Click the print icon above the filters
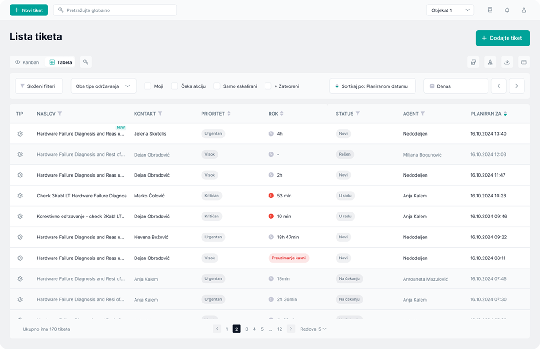 pyautogui.click(x=473, y=62)
